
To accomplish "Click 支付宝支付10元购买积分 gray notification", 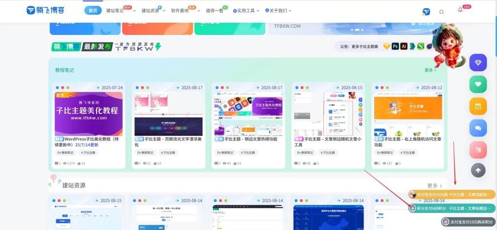I will pyautogui.click(x=468, y=222).
